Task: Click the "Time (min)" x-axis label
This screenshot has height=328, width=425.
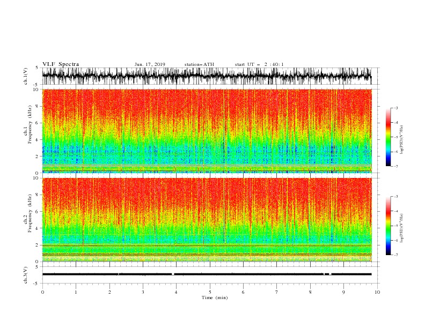Action: (215, 297)
